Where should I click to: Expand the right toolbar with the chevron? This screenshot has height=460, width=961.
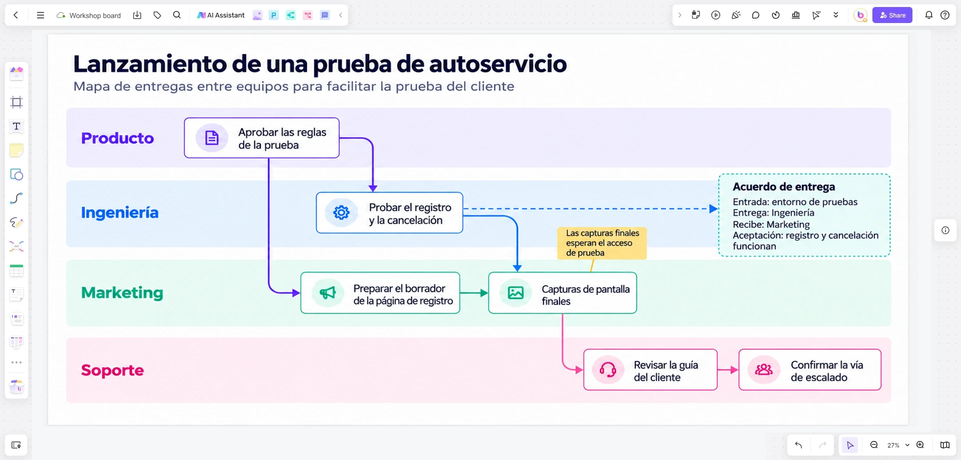[x=680, y=16]
